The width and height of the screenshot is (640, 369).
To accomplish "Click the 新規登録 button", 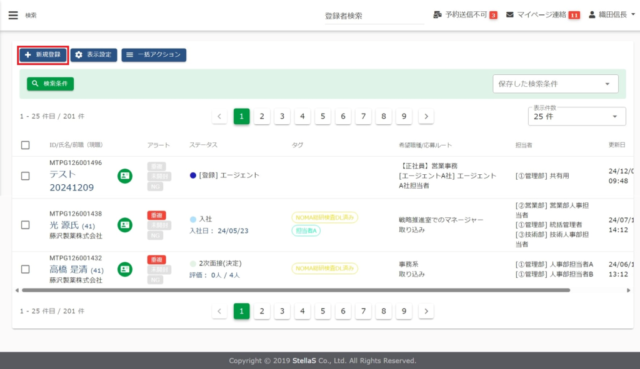I will click(x=42, y=55).
